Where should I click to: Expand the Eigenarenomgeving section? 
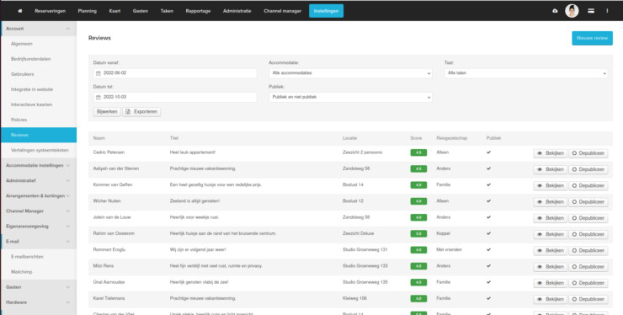[x=39, y=227]
